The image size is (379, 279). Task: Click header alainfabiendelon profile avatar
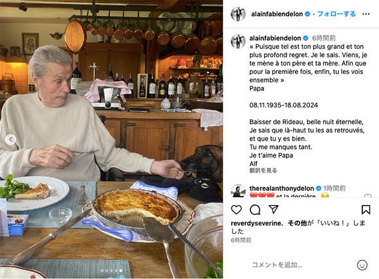[x=238, y=14]
